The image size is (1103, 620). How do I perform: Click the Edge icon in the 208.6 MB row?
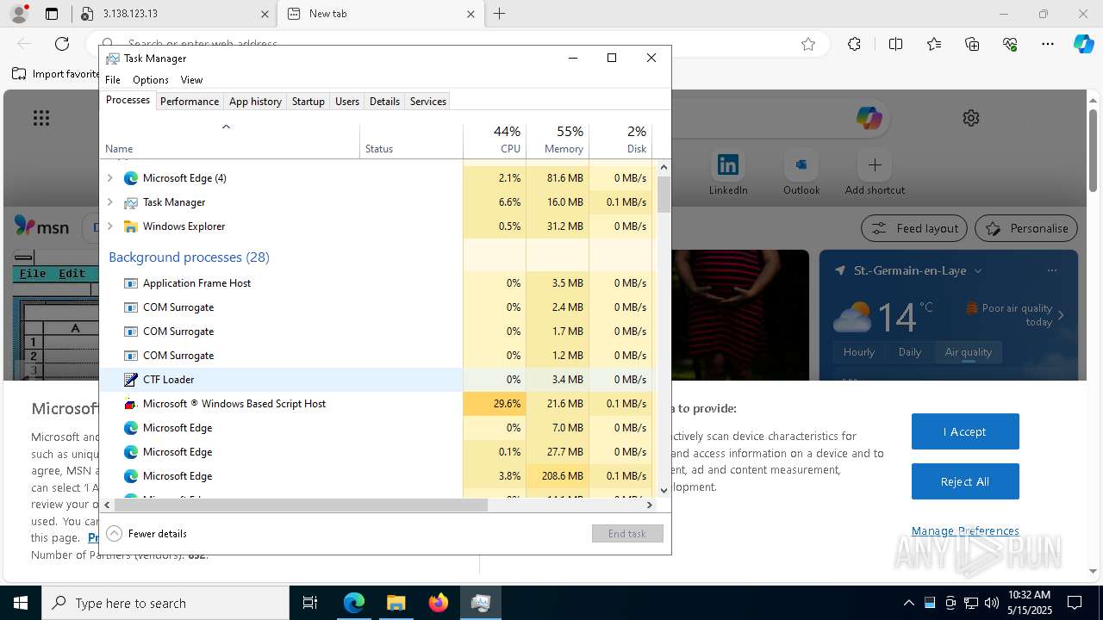(131, 476)
